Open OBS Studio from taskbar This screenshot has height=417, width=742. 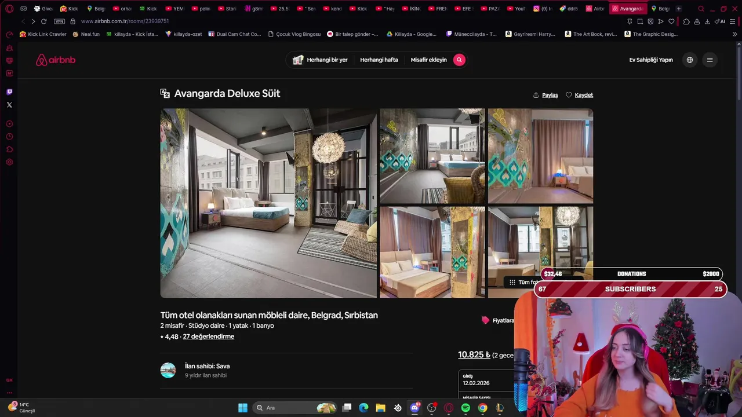click(432, 408)
